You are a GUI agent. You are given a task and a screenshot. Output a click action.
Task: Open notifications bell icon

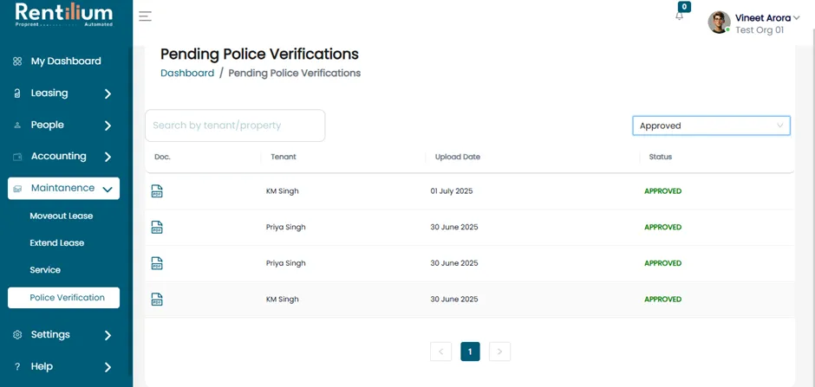click(x=680, y=16)
